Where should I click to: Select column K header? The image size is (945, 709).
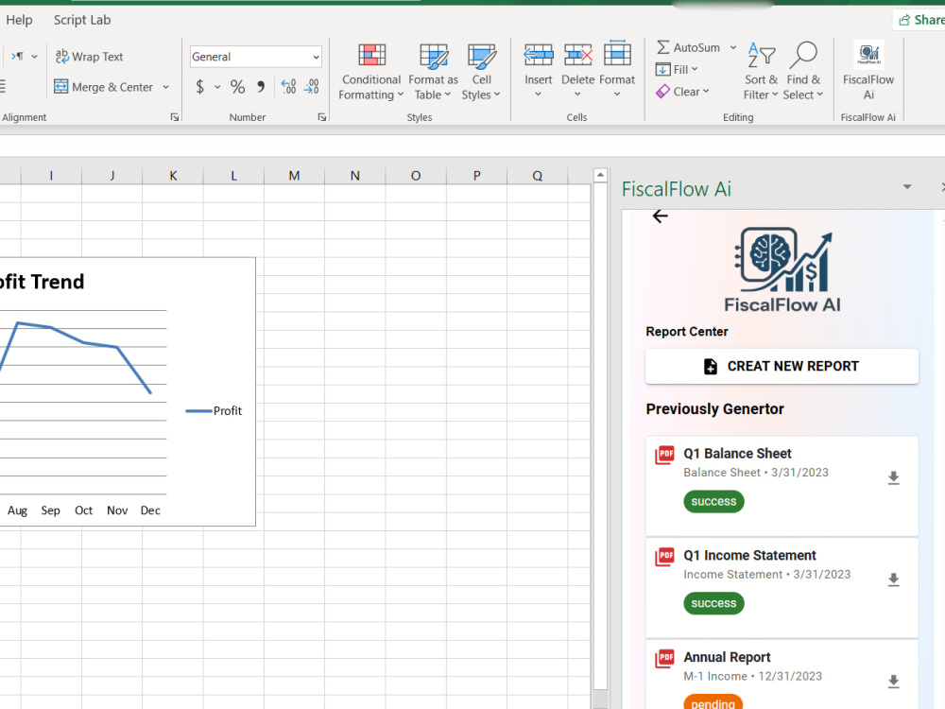pos(173,176)
